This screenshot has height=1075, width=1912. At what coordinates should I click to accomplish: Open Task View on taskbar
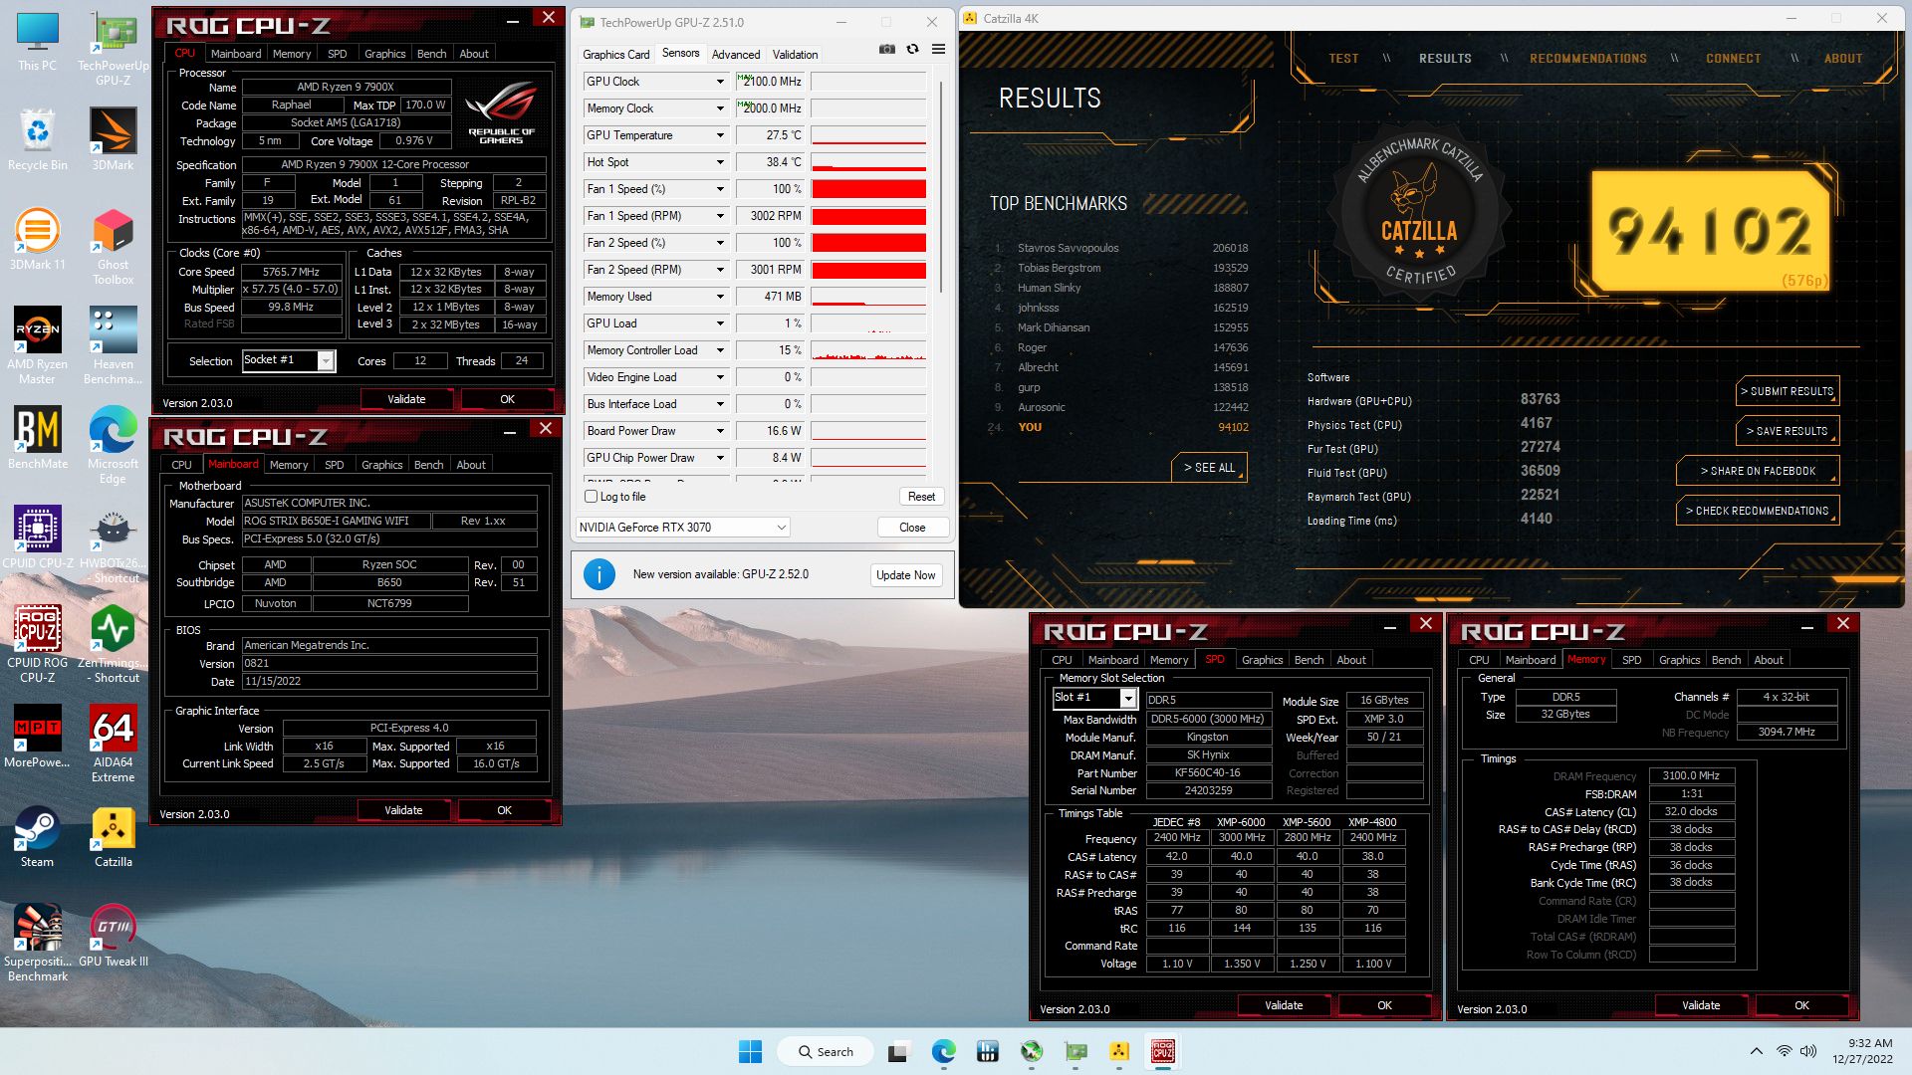click(899, 1051)
